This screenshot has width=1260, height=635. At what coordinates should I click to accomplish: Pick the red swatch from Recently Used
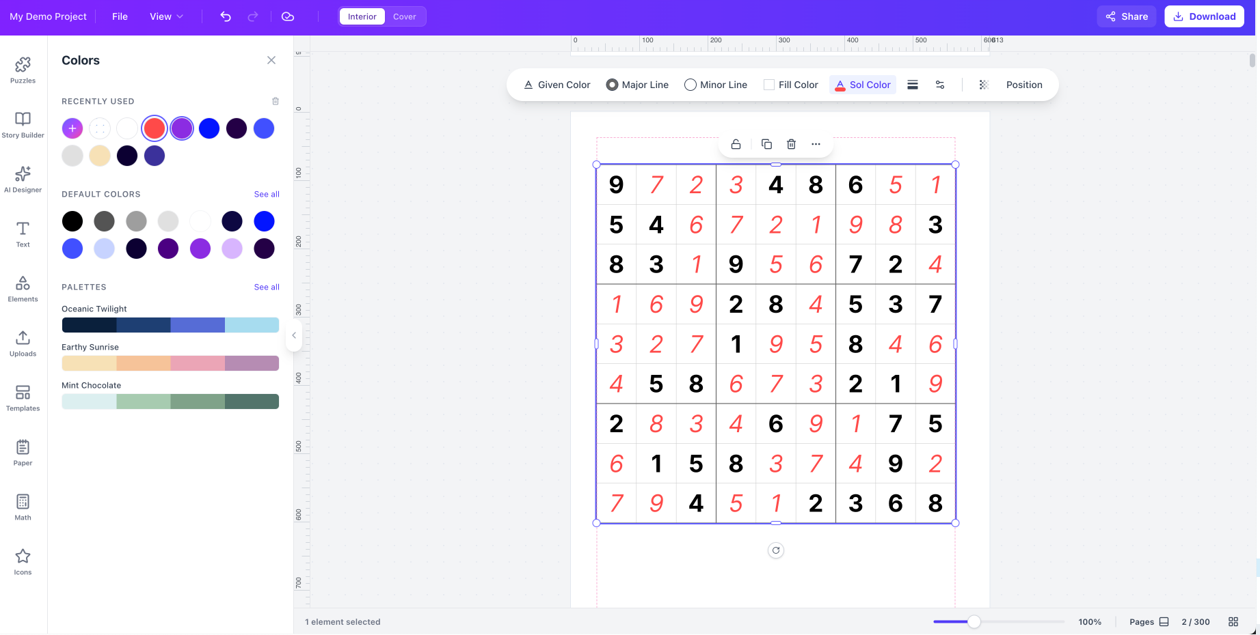click(x=154, y=128)
